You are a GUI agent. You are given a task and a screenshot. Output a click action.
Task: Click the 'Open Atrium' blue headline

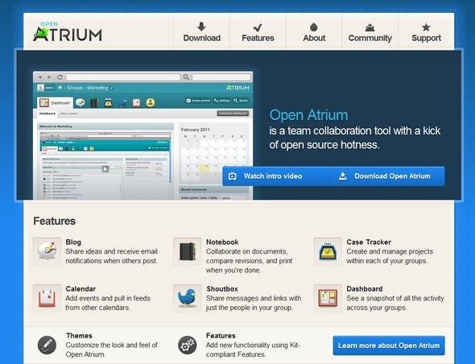(x=308, y=115)
